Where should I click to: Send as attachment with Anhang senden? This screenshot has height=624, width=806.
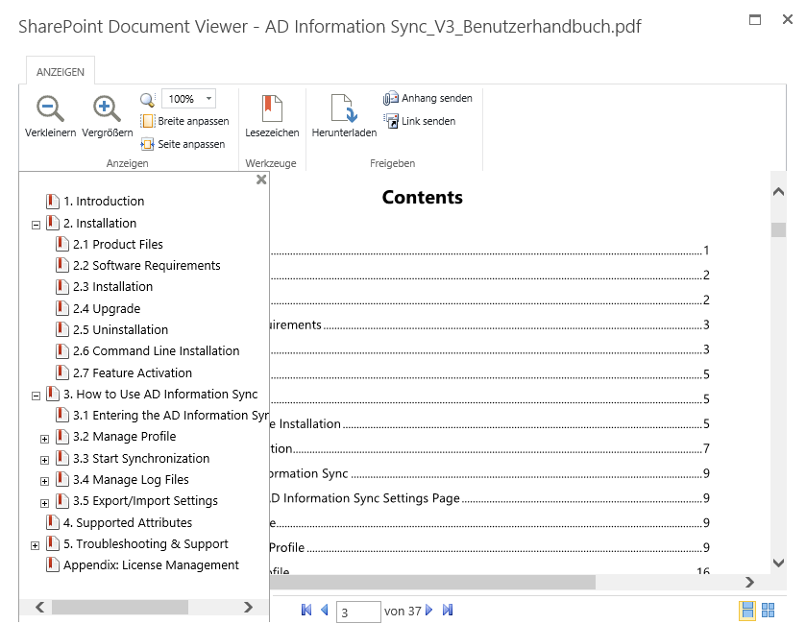pos(427,98)
